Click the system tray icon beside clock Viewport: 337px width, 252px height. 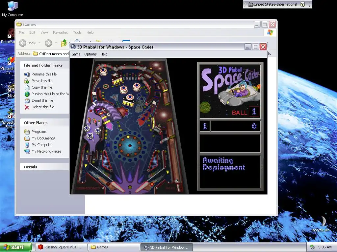[313, 247]
